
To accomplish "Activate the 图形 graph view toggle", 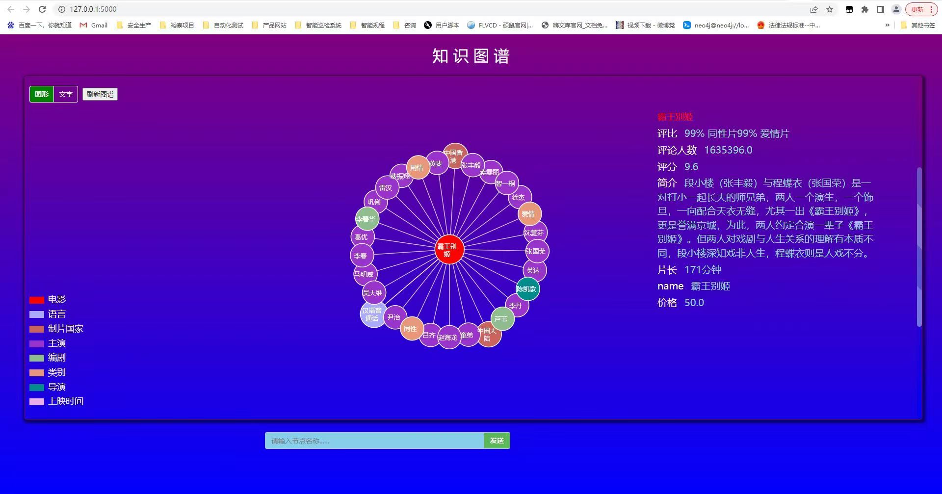I will coord(42,94).
